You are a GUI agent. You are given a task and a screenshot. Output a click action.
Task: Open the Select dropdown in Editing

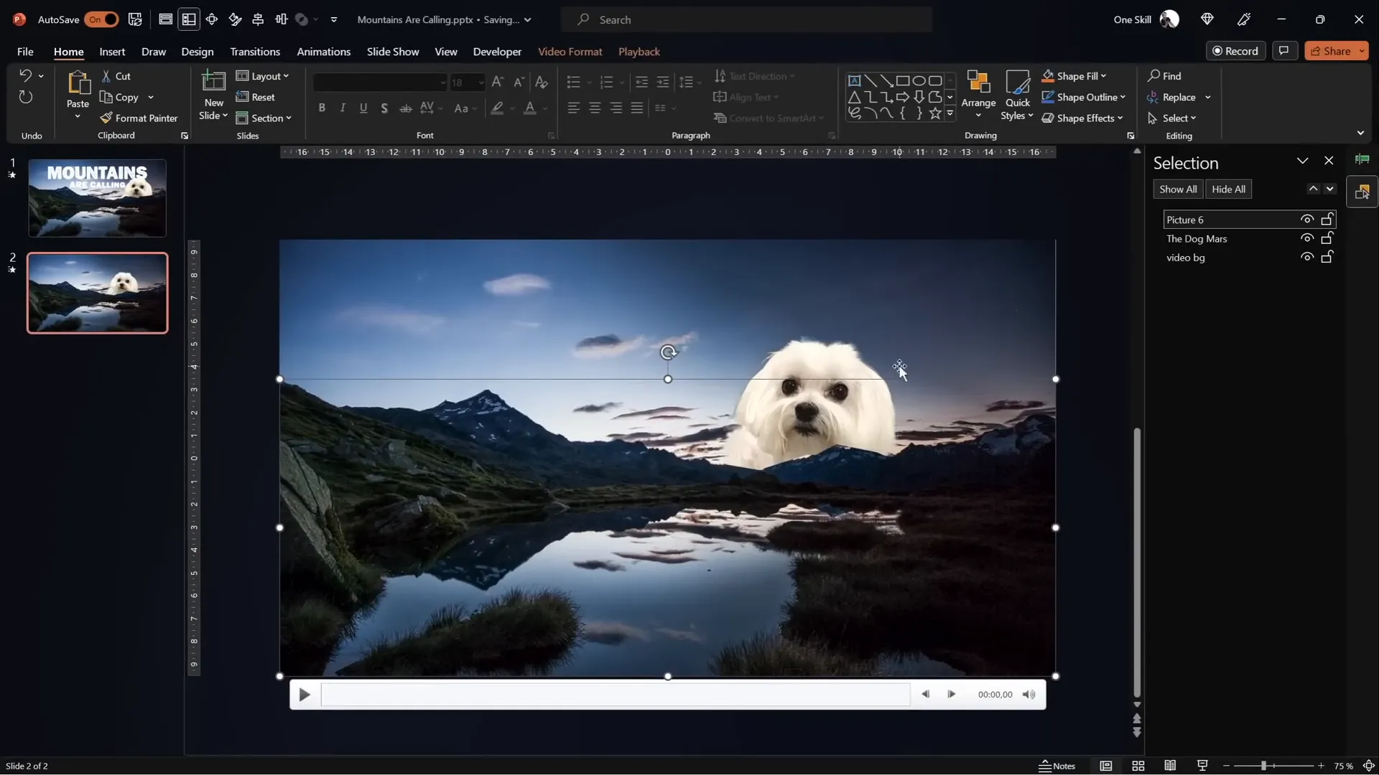(x=1172, y=118)
